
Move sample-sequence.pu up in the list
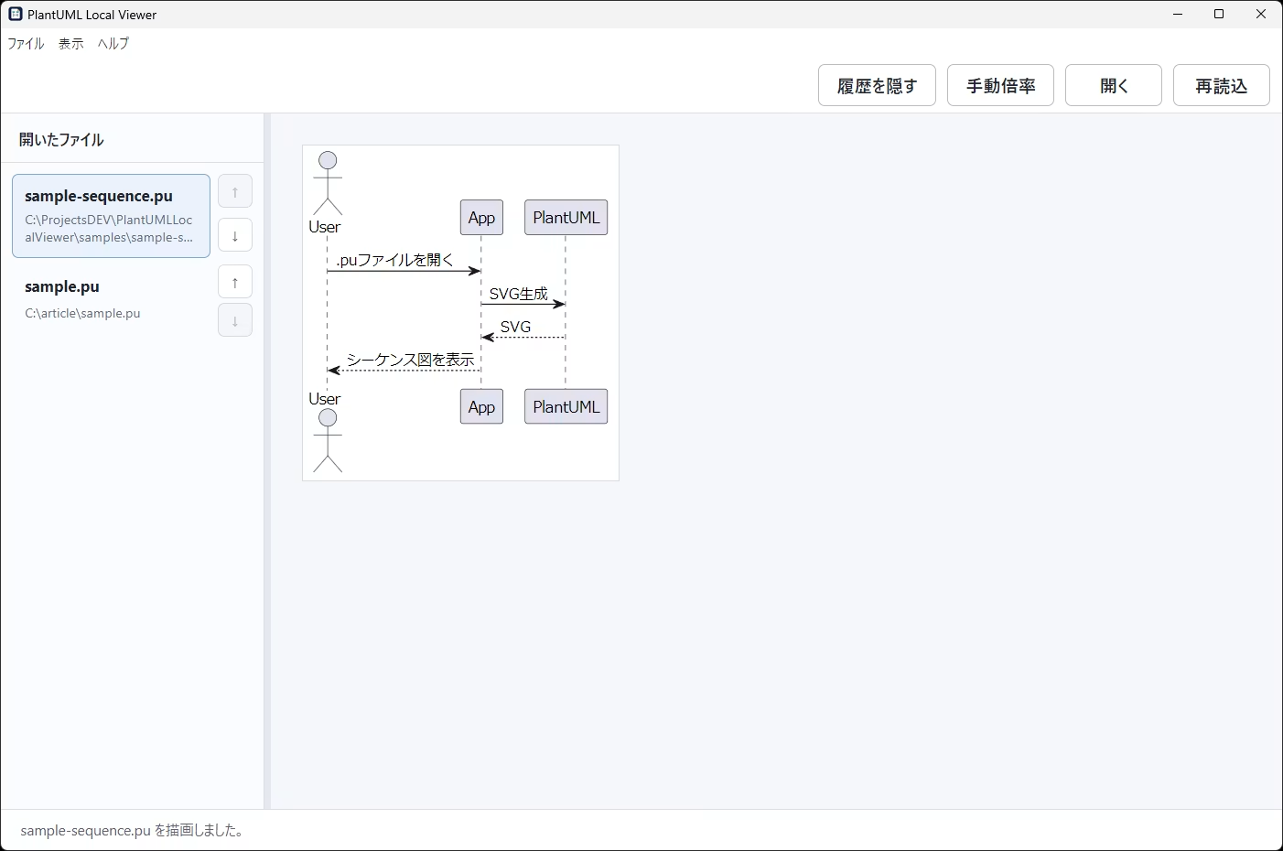tap(235, 191)
